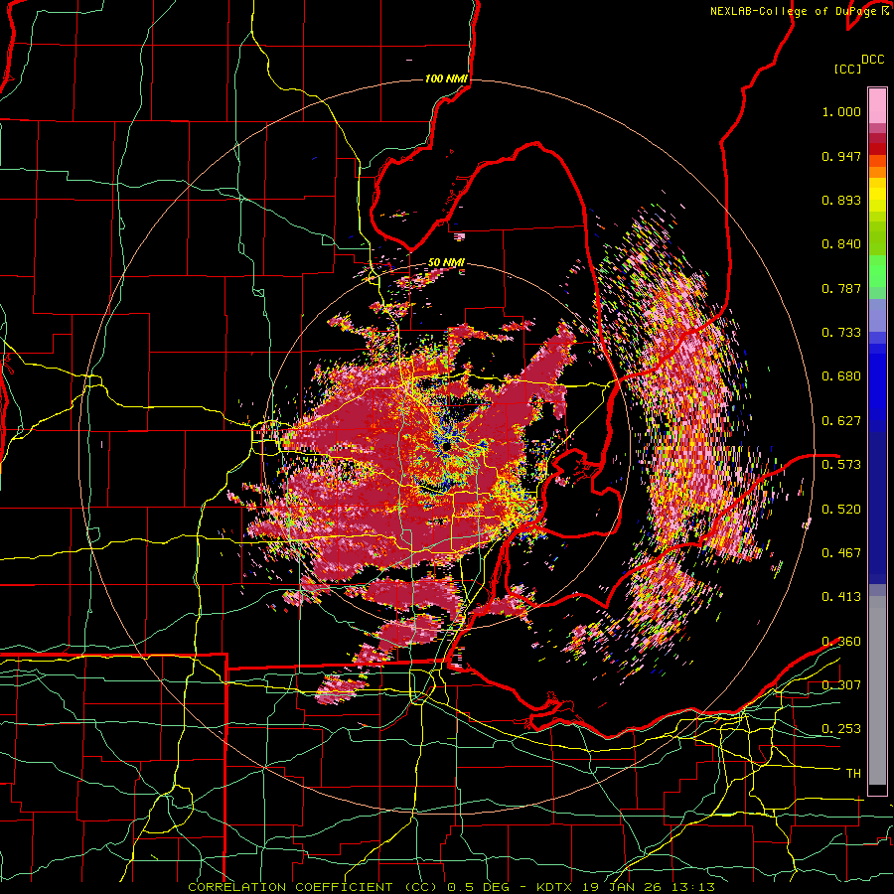Select the 0.307 scale label
The height and width of the screenshot is (894, 894).
tap(841, 685)
